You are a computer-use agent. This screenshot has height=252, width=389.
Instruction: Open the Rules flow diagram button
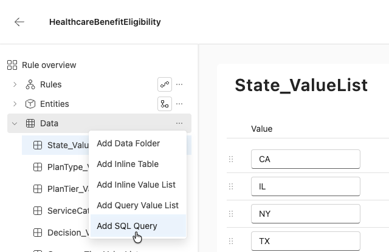click(x=165, y=84)
